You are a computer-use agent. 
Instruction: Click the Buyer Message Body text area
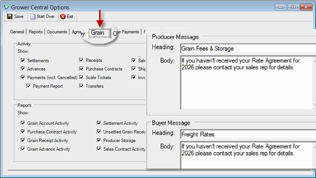pos(248,155)
